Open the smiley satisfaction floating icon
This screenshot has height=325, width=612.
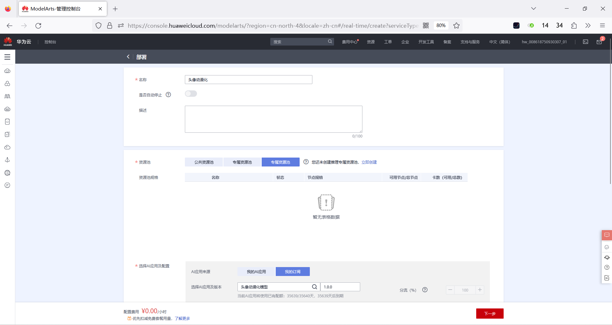coord(607,247)
